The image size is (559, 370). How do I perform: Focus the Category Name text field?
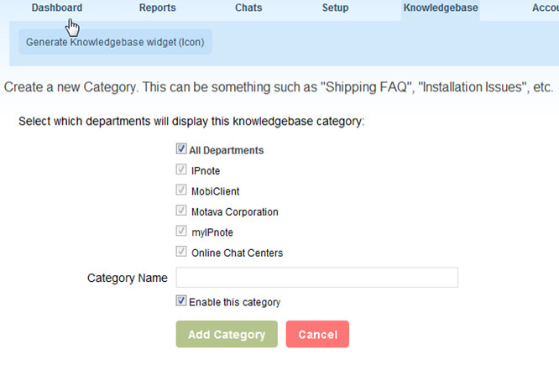click(x=316, y=278)
